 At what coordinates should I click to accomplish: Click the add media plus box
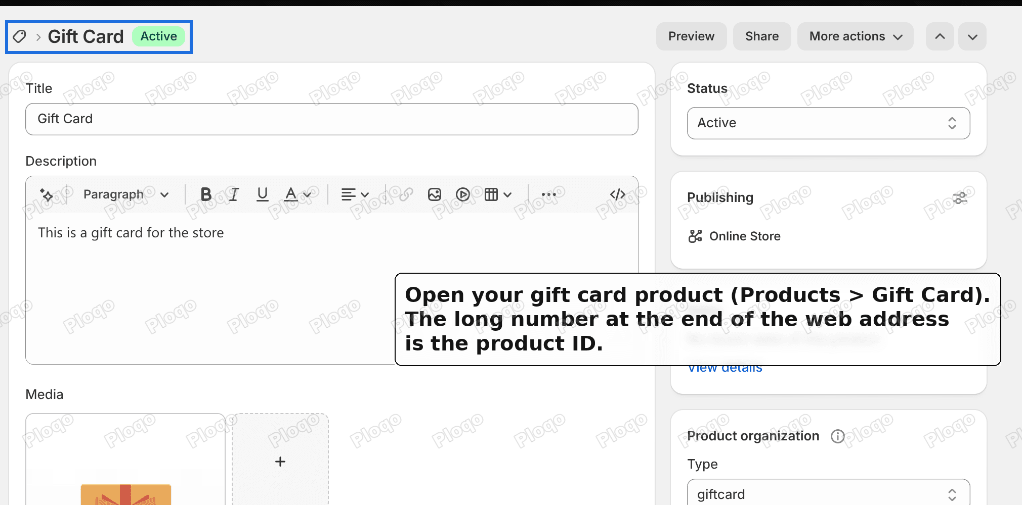280,460
